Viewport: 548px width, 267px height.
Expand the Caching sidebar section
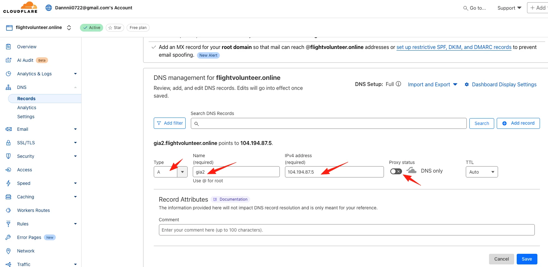point(75,197)
